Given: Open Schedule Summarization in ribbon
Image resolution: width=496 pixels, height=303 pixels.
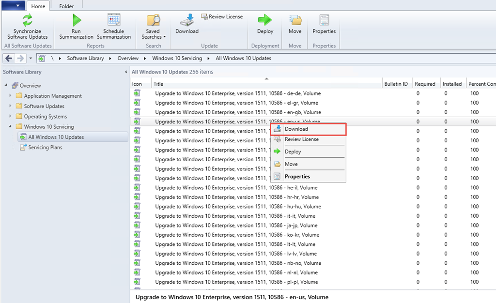Looking at the screenshot, I should pyautogui.click(x=113, y=27).
